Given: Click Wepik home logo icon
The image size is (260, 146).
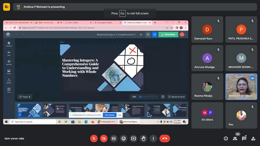Looking at the screenshot, I should [8, 34].
